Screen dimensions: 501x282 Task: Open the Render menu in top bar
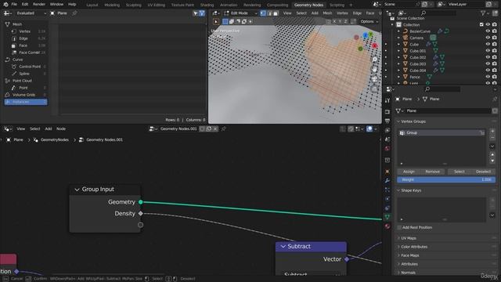point(39,5)
